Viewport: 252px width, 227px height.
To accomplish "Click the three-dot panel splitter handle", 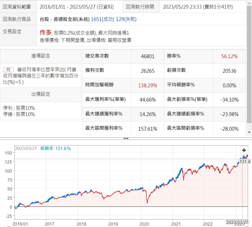I will click(126, 138).
